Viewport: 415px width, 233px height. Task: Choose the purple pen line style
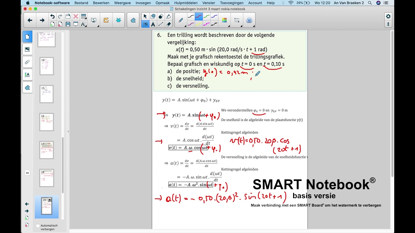[191, 24]
